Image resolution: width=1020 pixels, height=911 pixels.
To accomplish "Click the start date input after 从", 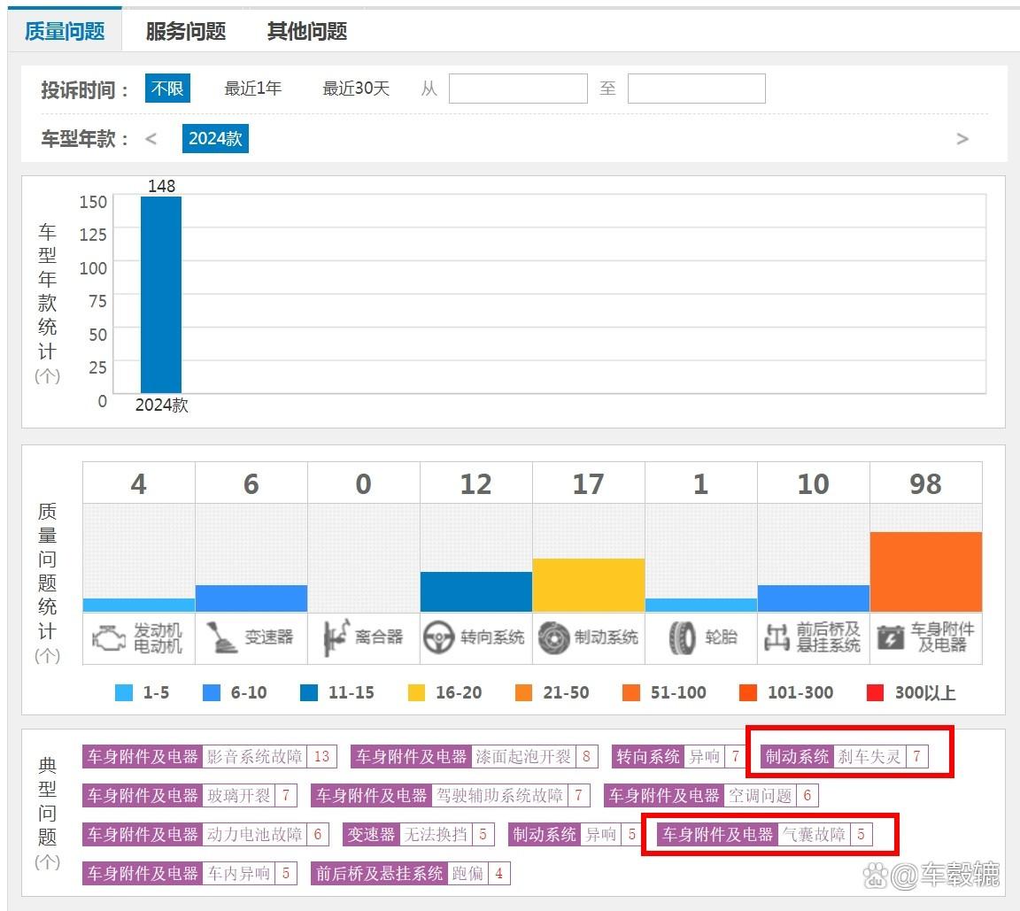I will point(518,89).
